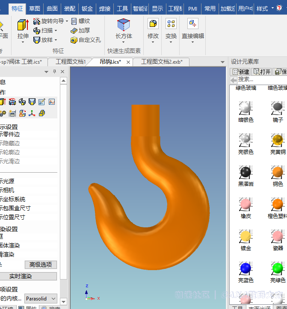Screen dimensions: 287x309
Task: Click the 实时渲染 button
Action: (20, 277)
